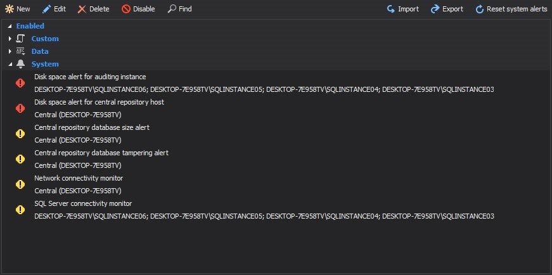The width and height of the screenshot is (552, 275).
Task: Click the Export arrow icon
Action: (x=435, y=9)
